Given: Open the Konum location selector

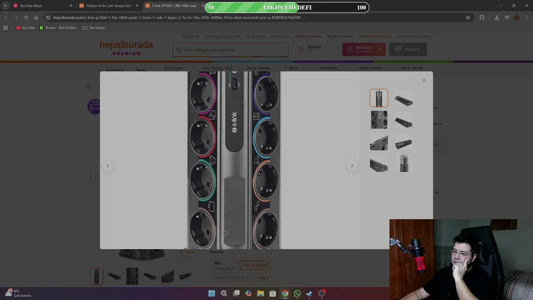Looking at the screenshot, I should click(315, 49).
